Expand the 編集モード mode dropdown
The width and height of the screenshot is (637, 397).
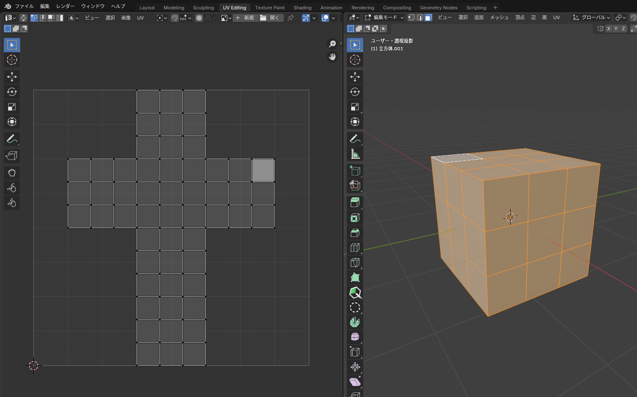(x=384, y=18)
